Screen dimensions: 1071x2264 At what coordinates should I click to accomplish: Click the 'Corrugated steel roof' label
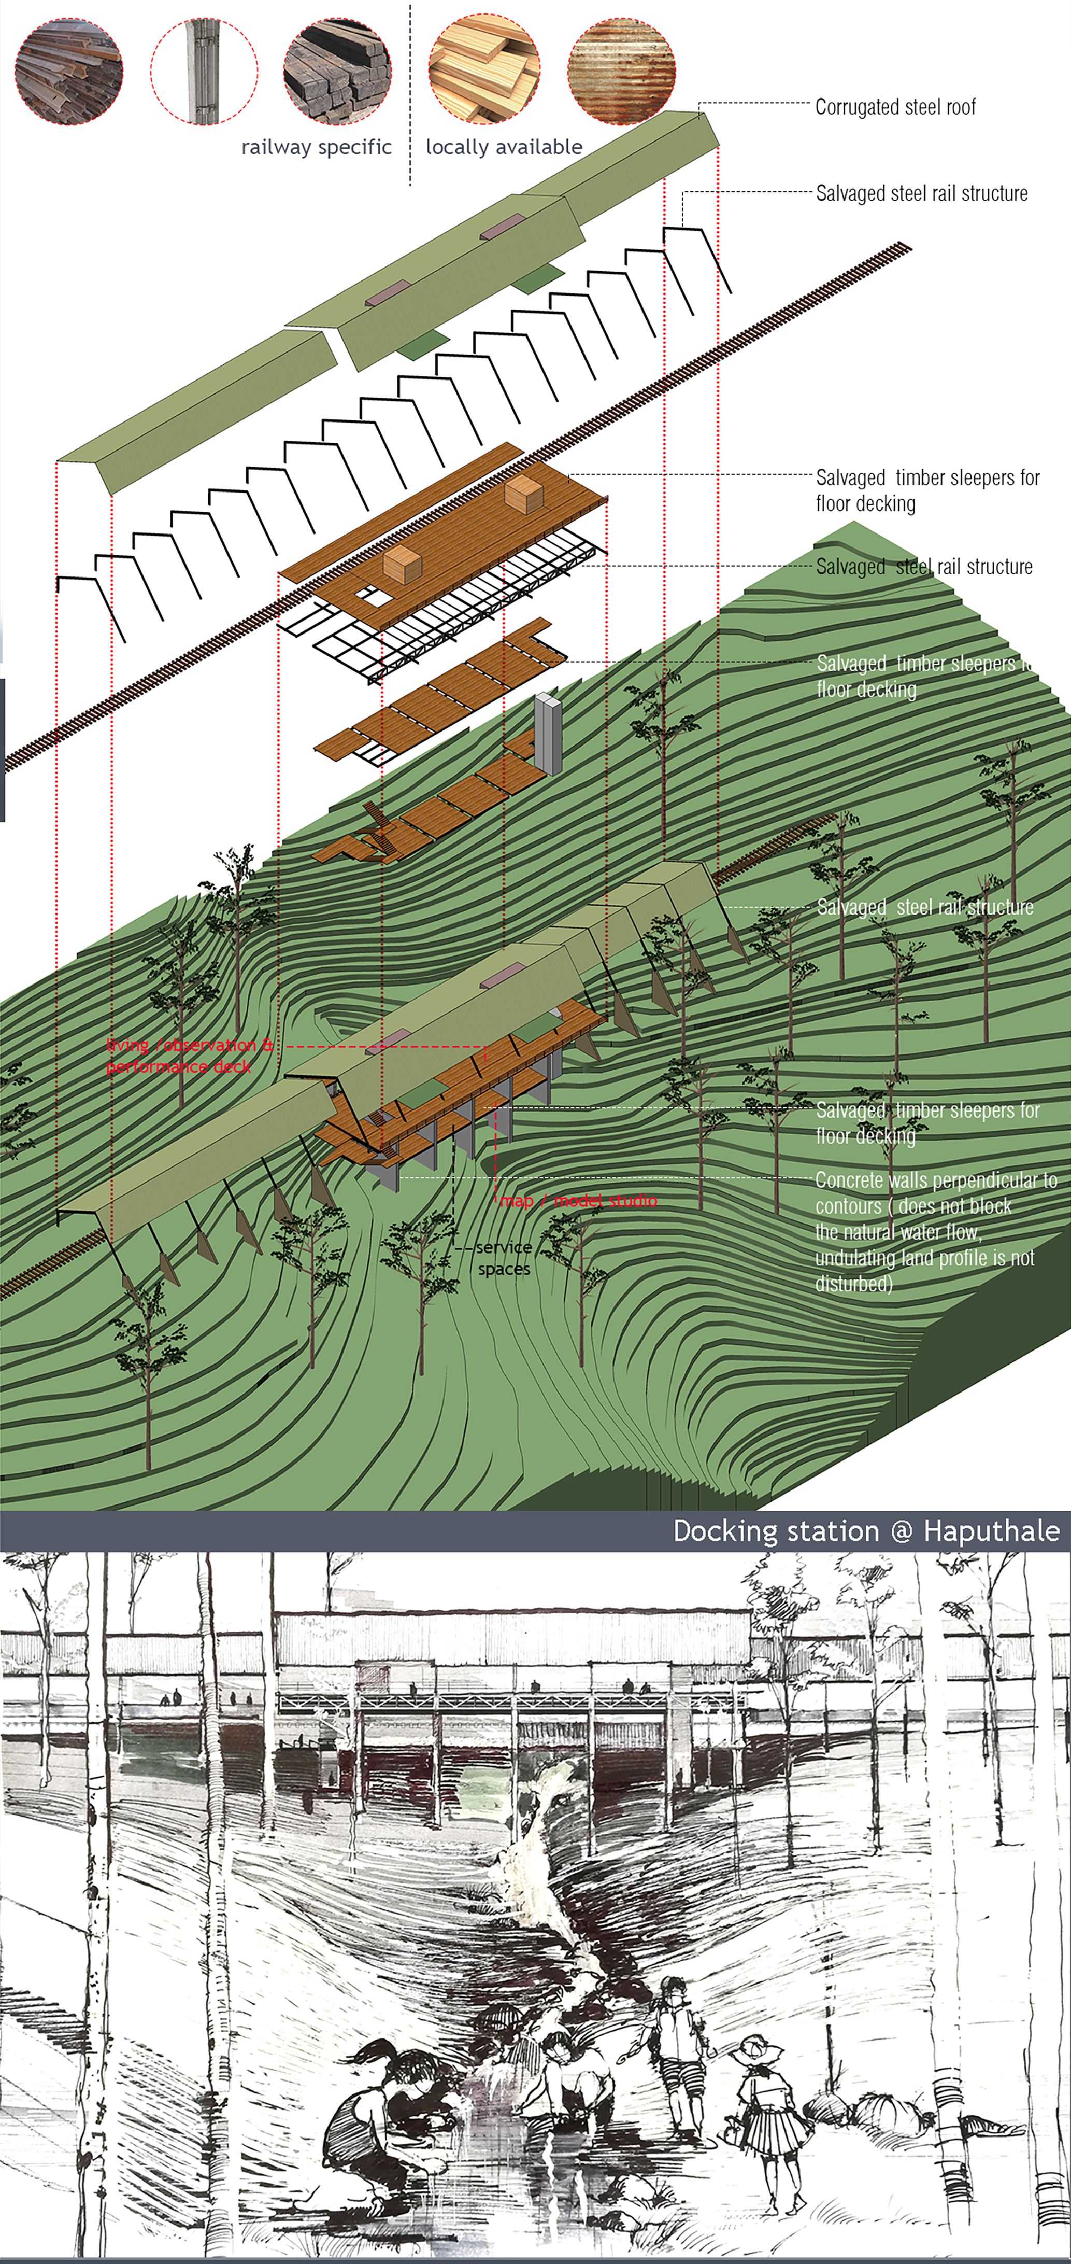click(x=894, y=107)
